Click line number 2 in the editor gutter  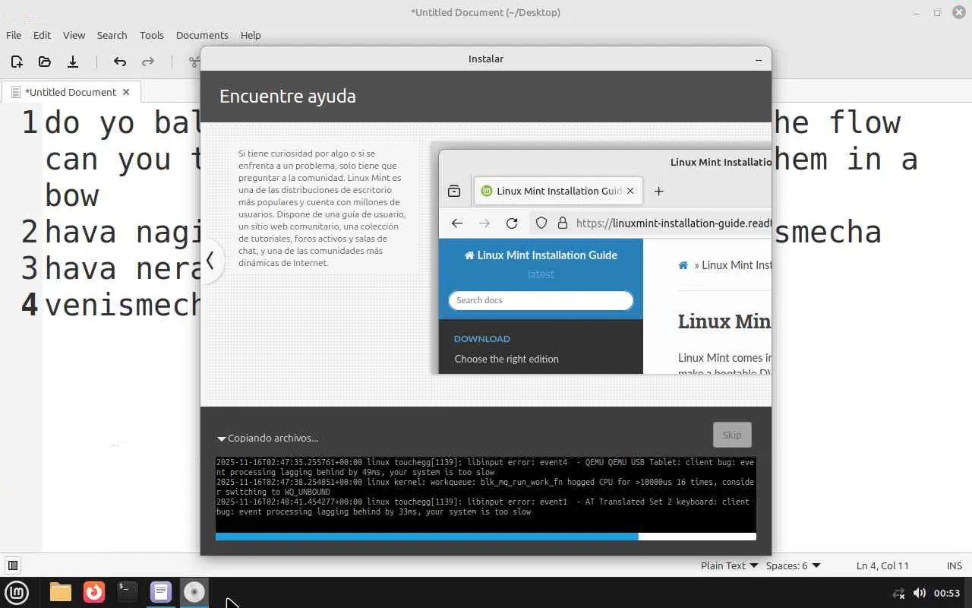coord(30,233)
